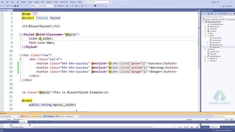Collapse the col-4 div at line 12
235x132 pixels.
pos(21,59)
